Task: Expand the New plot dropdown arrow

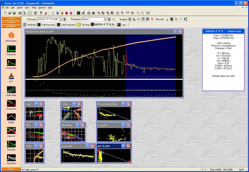Action: point(167,20)
